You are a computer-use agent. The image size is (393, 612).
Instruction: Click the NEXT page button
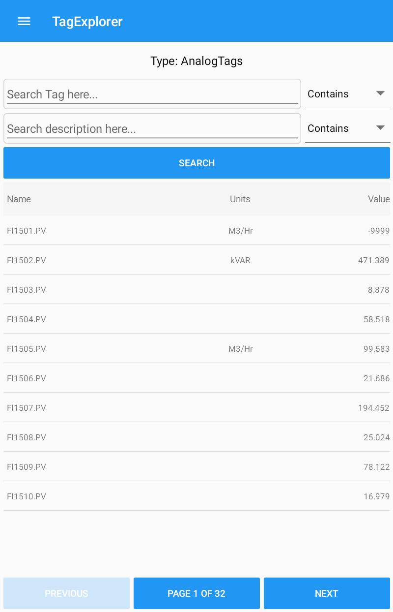[x=327, y=593]
